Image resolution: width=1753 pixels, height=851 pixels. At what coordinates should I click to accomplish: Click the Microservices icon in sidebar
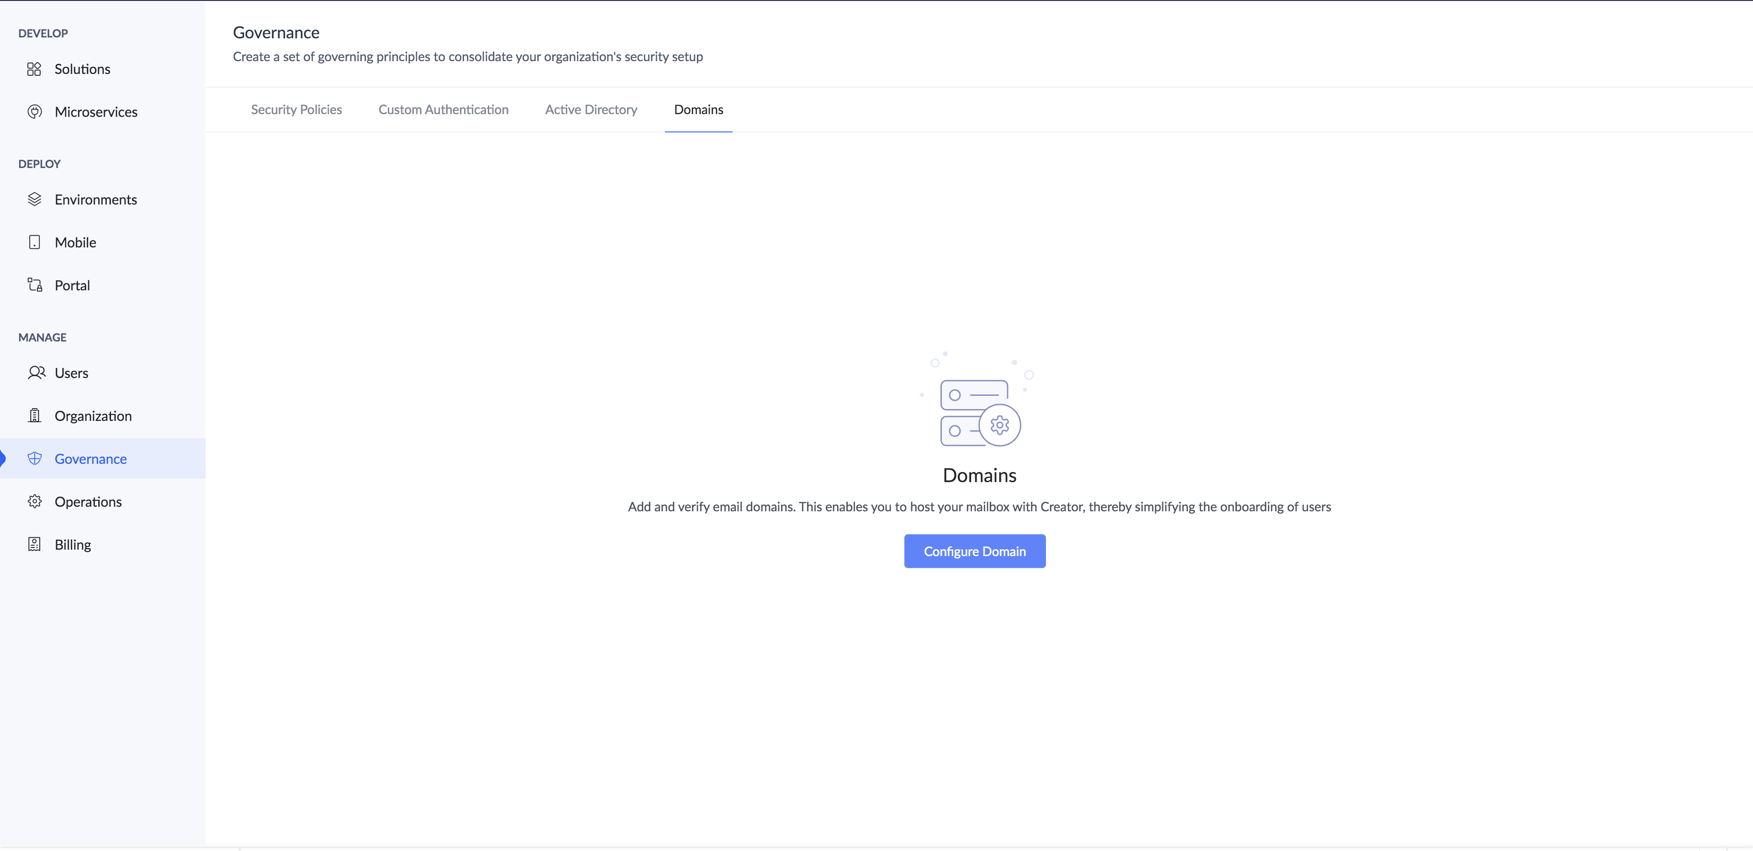point(34,112)
